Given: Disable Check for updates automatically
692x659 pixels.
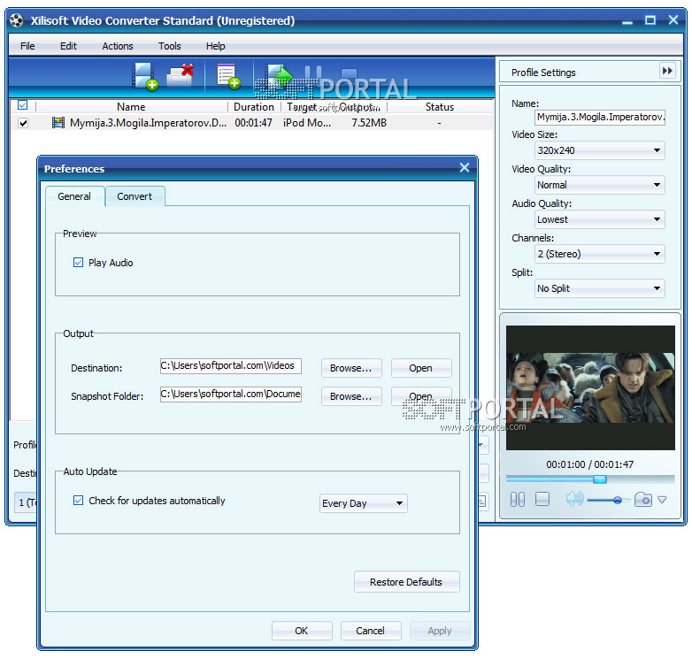Looking at the screenshot, I should click(78, 500).
